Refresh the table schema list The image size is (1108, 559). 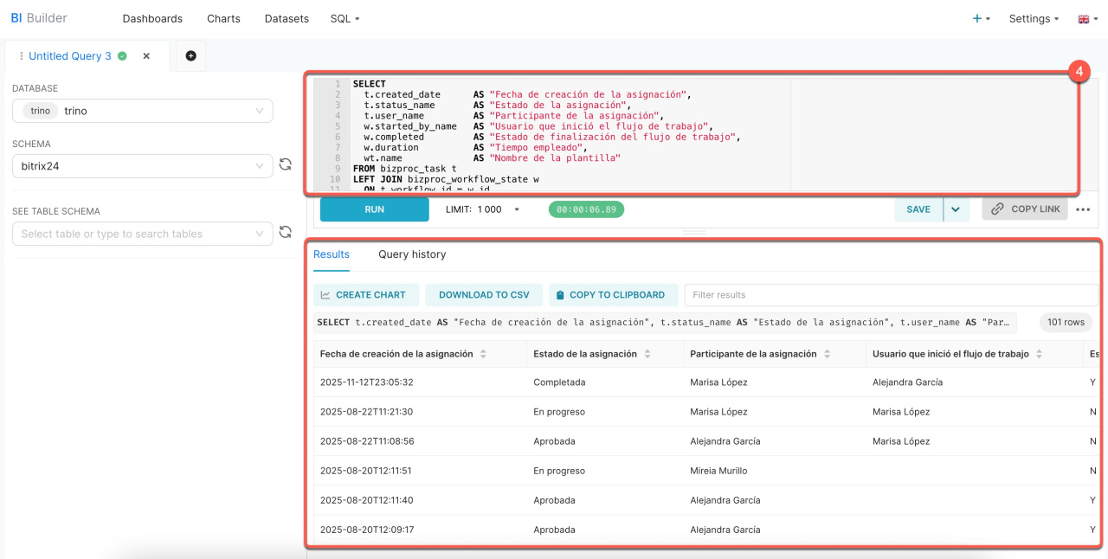click(285, 232)
